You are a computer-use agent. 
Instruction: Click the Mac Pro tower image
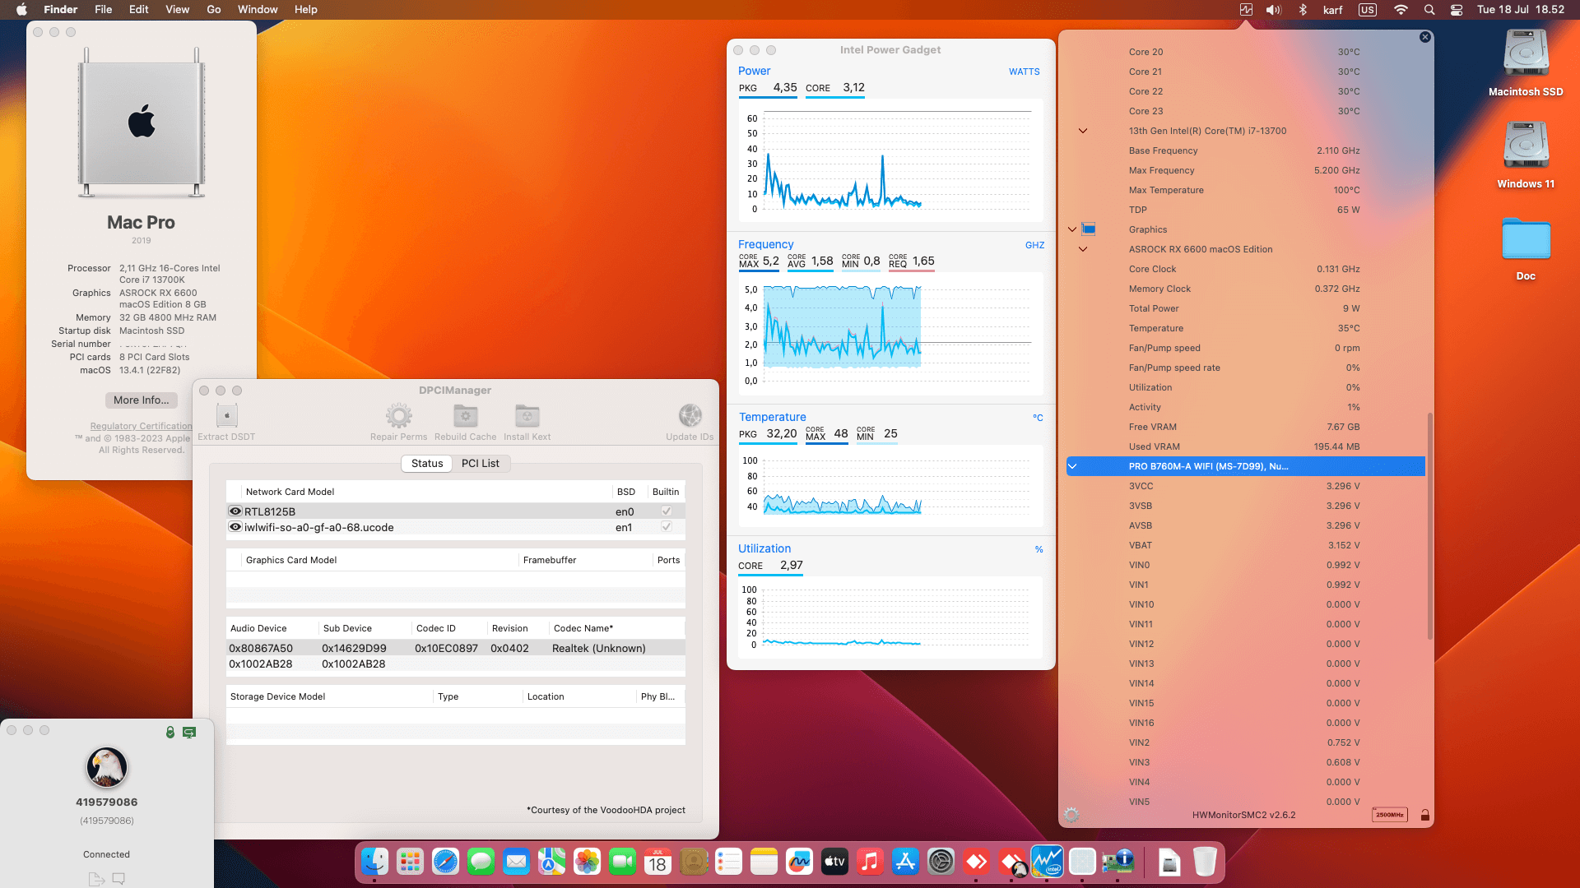[x=142, y=123]
